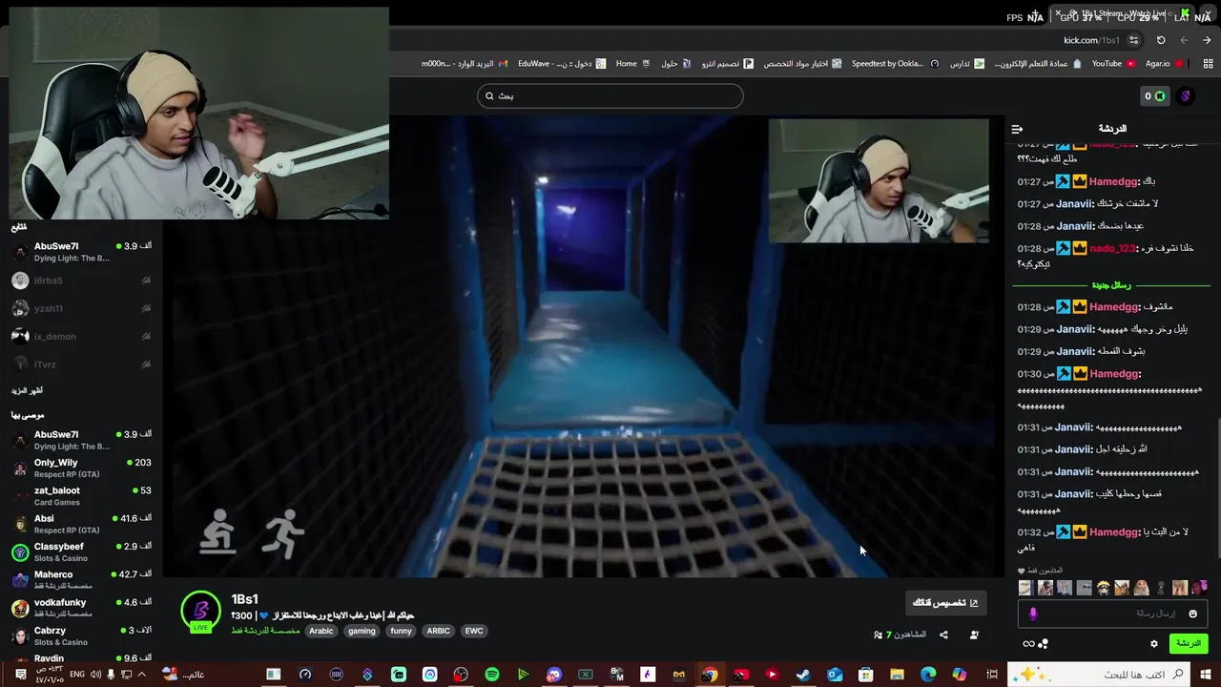Open nado_123 username in chat at 01:28

pos(1113,248)
